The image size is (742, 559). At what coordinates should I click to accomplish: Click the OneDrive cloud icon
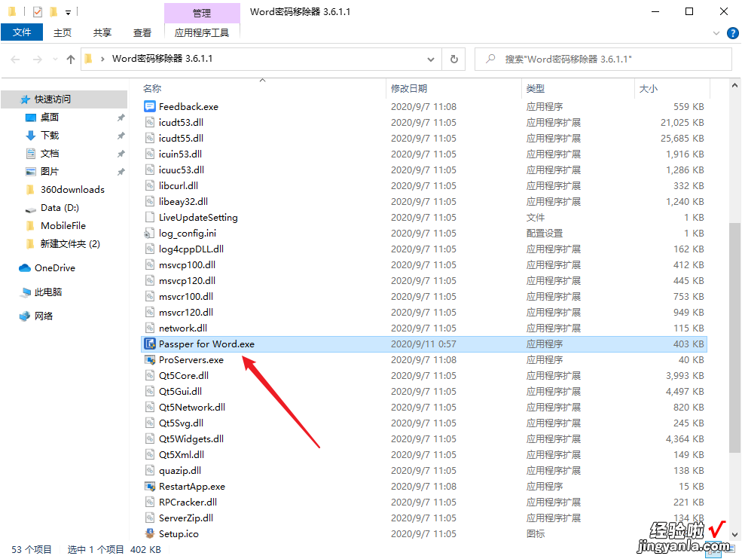click(x=25, y=268)
